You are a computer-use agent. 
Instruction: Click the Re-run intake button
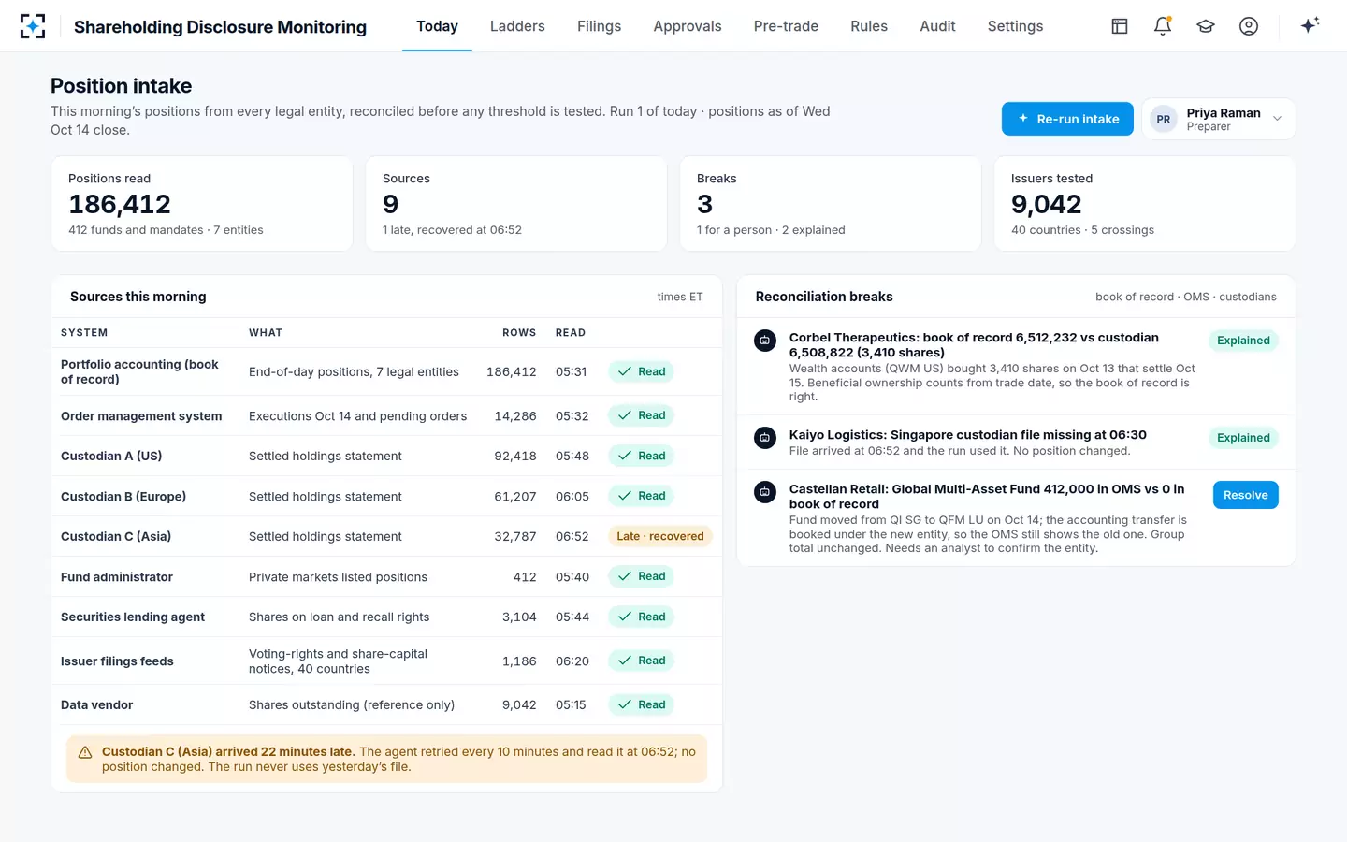(1067, 119)
